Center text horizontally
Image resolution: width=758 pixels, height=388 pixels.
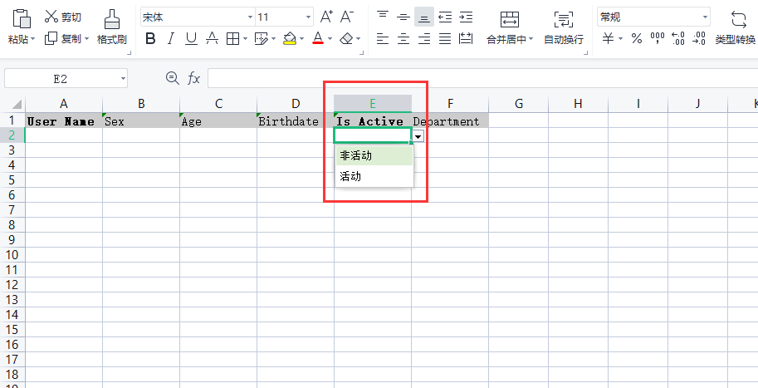pos(403,39)
